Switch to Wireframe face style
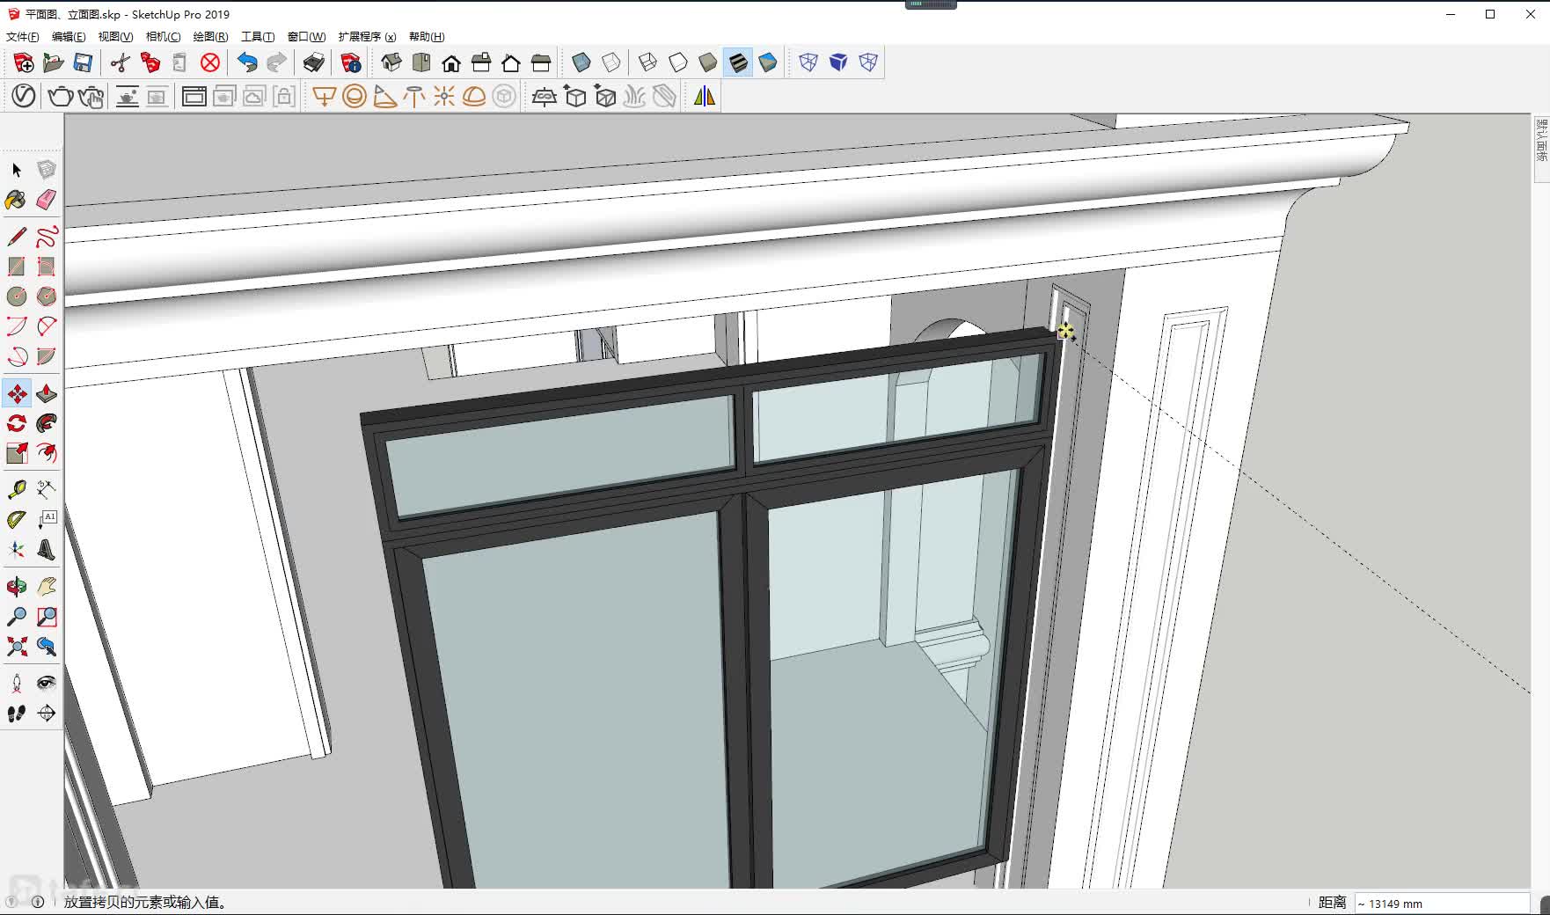1550x915 pixels. (x=648, y=62)
